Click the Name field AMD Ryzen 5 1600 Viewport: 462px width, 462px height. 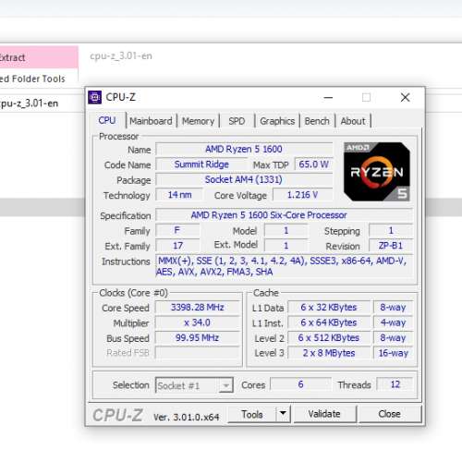(244, 149)
